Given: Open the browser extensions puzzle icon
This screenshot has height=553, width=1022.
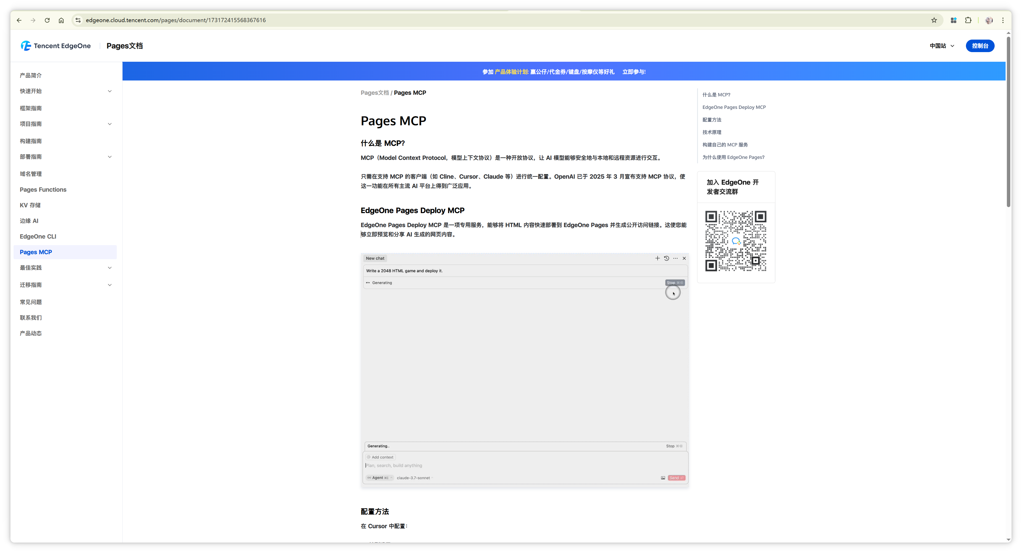Looking at the screenshot, I should [x=968, y=20].
